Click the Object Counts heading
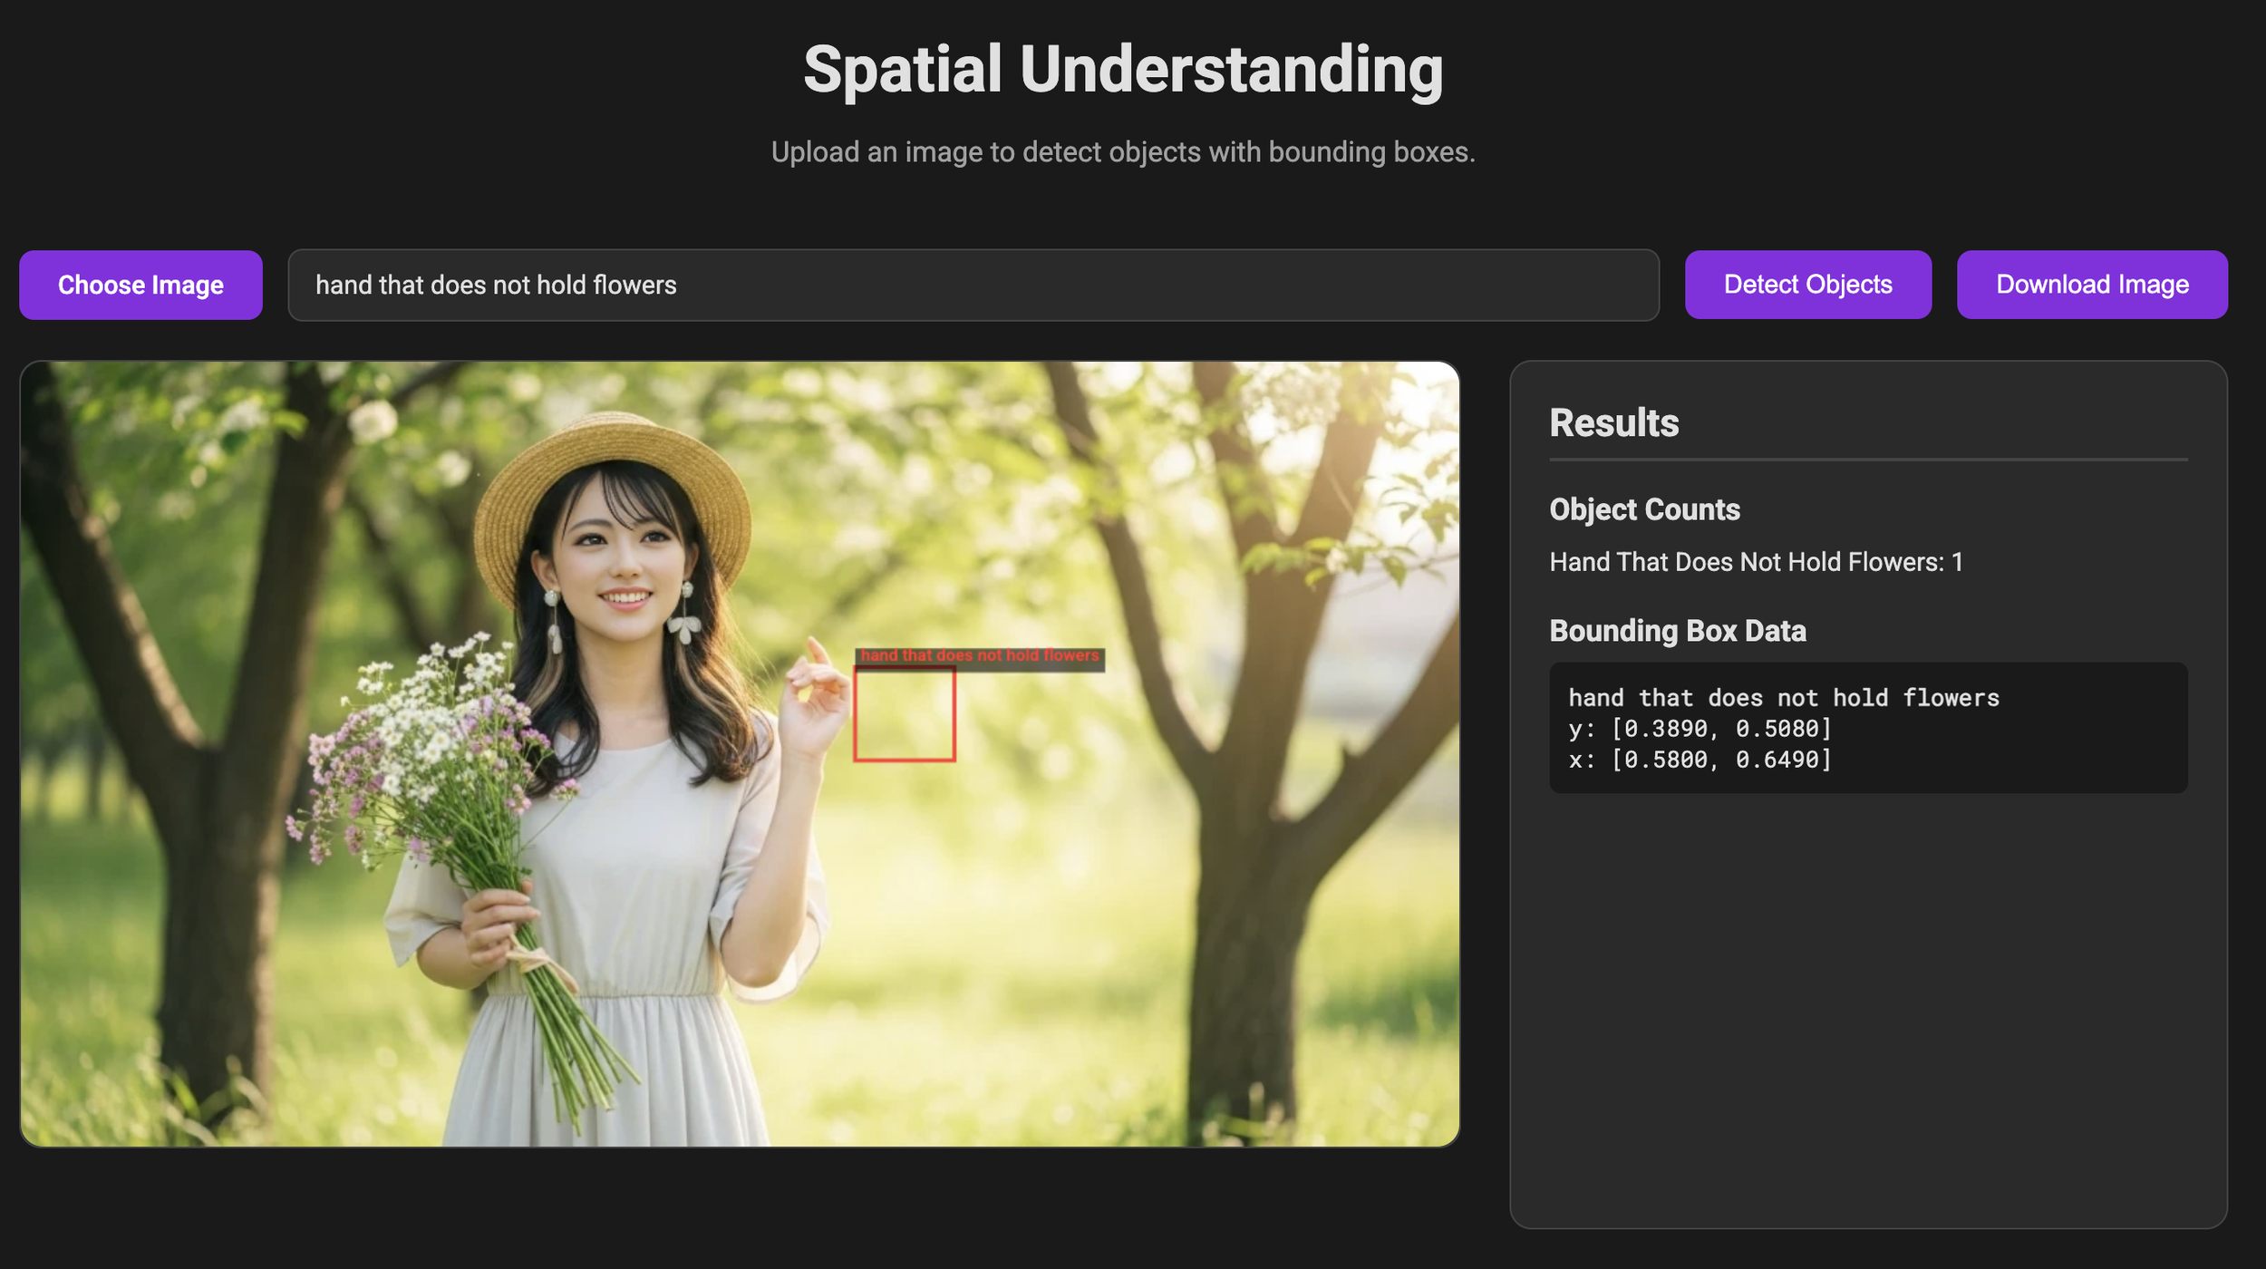Screen dimensions: 2266x1269 (x=1643, y=509)
